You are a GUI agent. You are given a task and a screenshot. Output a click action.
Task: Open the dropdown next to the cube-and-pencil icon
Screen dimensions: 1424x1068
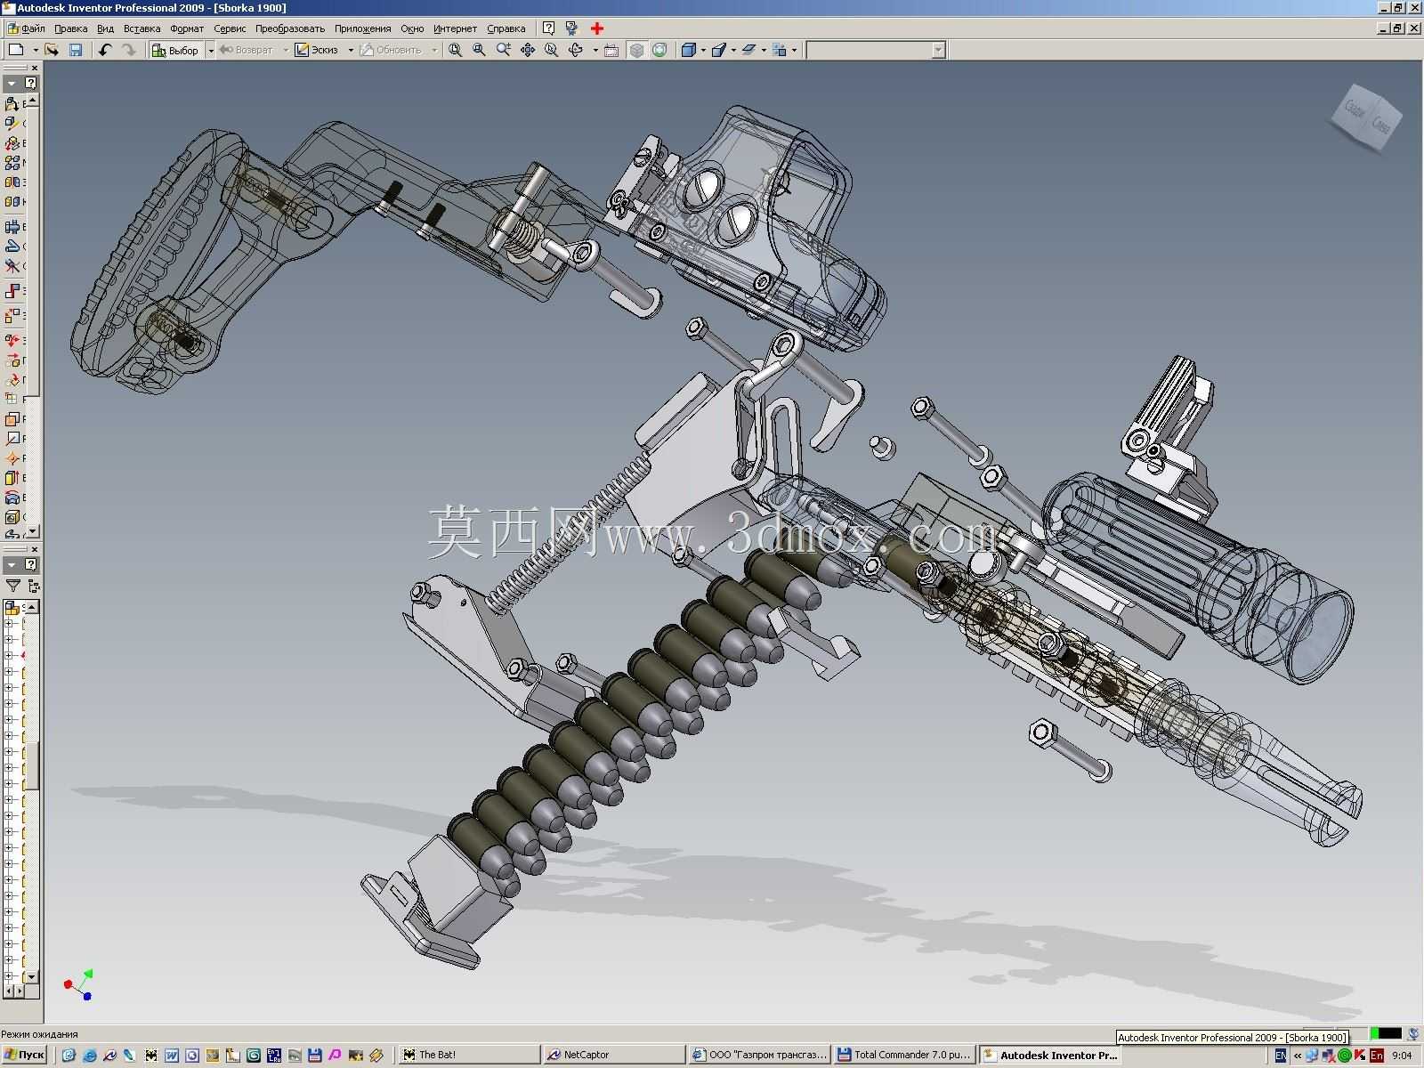(x=733, y=50)
